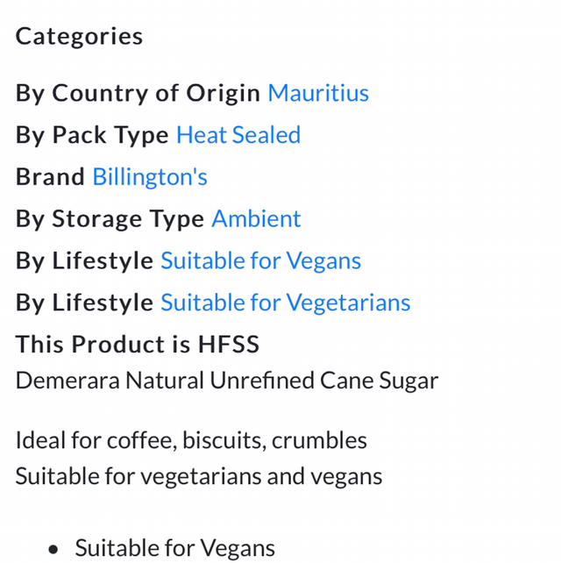The width and height of the screenshot is (561, 563).
Task: Click the Categories heading
Action: pyautogui.click(x=79, y=37)
